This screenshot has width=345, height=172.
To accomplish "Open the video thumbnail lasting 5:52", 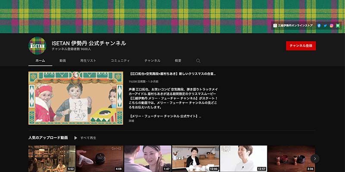I will click(52, 159).
